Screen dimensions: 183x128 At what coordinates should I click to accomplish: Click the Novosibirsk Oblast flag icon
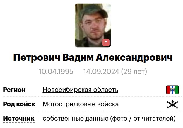click(x=172, y=90)
